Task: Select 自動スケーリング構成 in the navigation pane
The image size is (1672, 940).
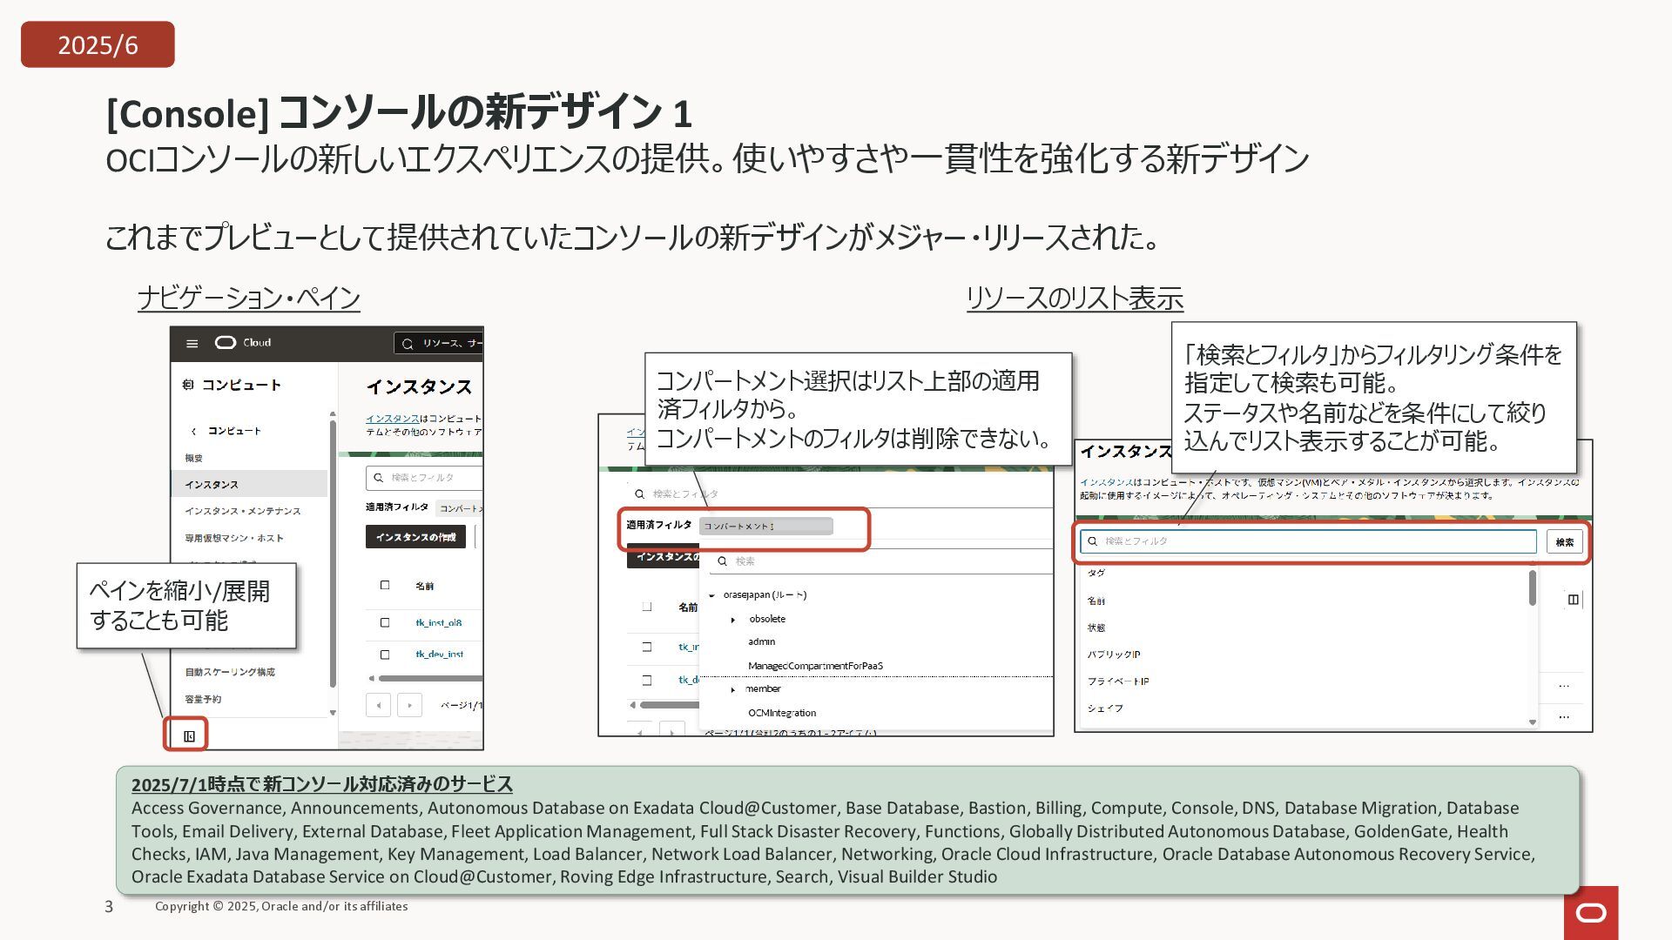Action: point(229,672)
